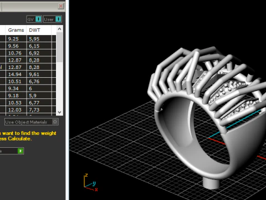Image resolution: width=266 pixels, height=200 pixels.
Task: Select the 9.18 grams cell
Action: pos(16,96)
